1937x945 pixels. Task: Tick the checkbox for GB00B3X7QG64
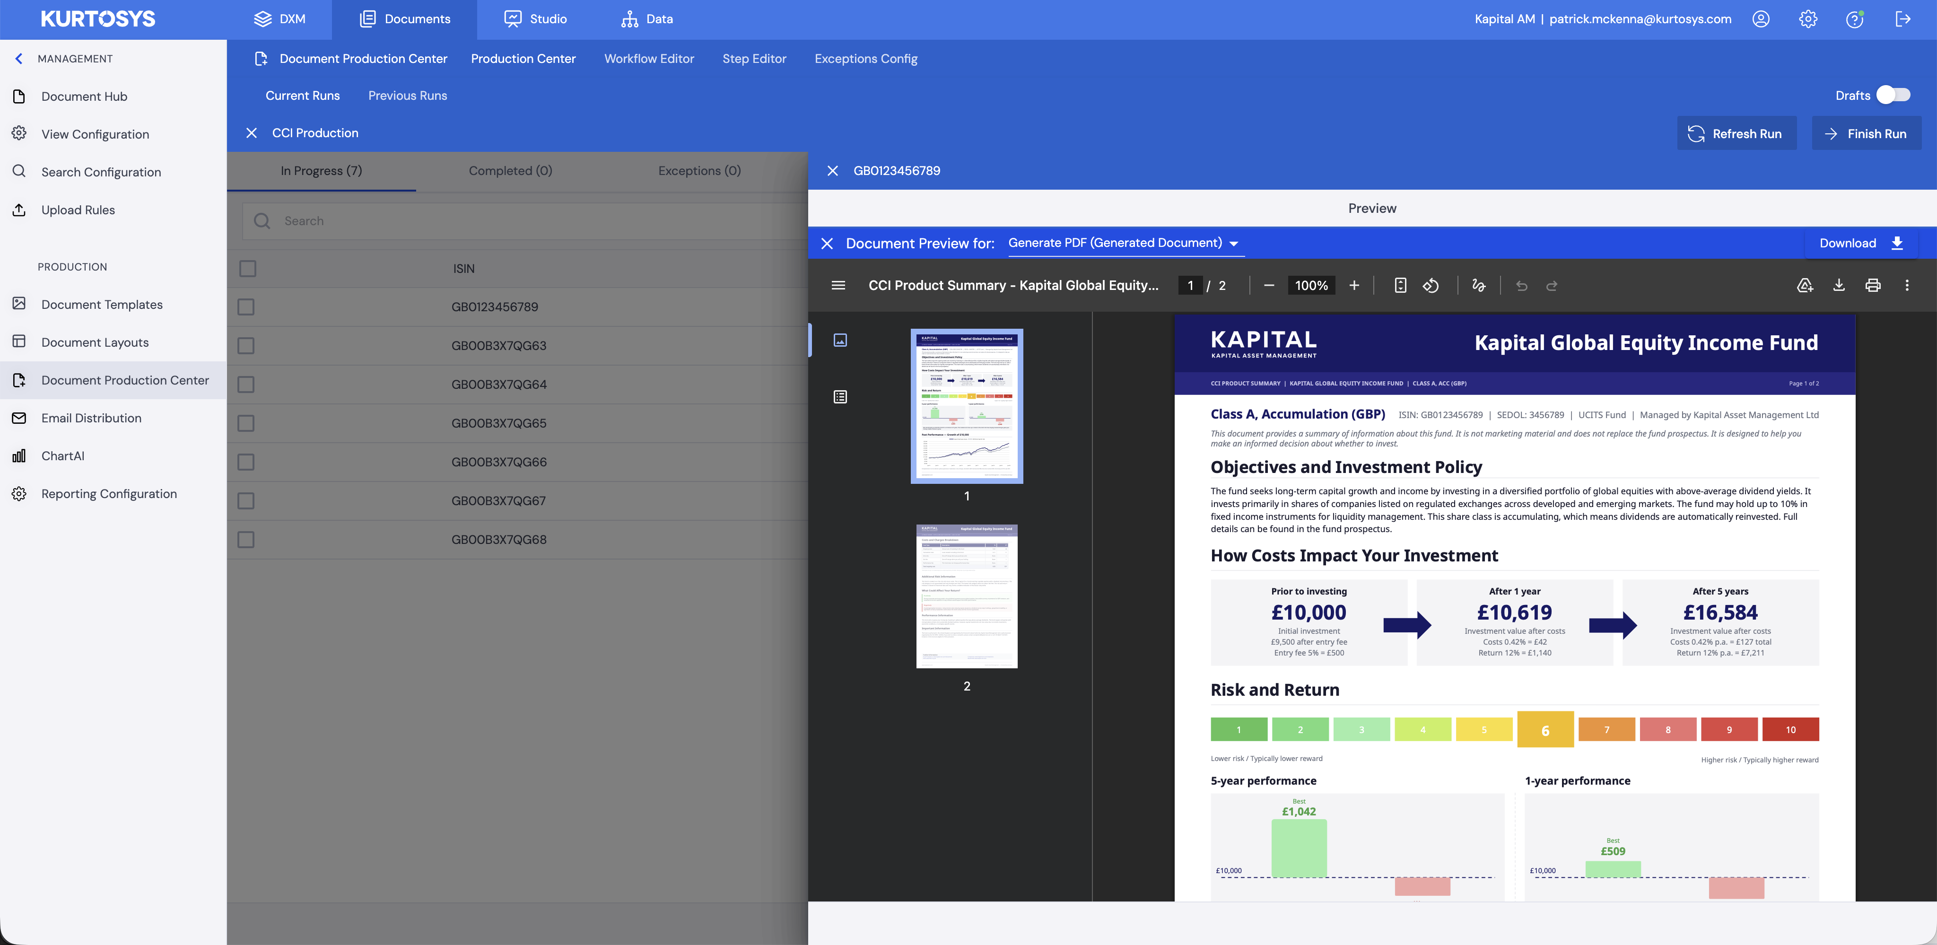tap(246, 384)
